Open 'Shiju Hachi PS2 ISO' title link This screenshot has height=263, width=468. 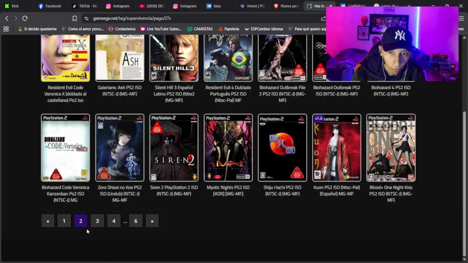282,190
